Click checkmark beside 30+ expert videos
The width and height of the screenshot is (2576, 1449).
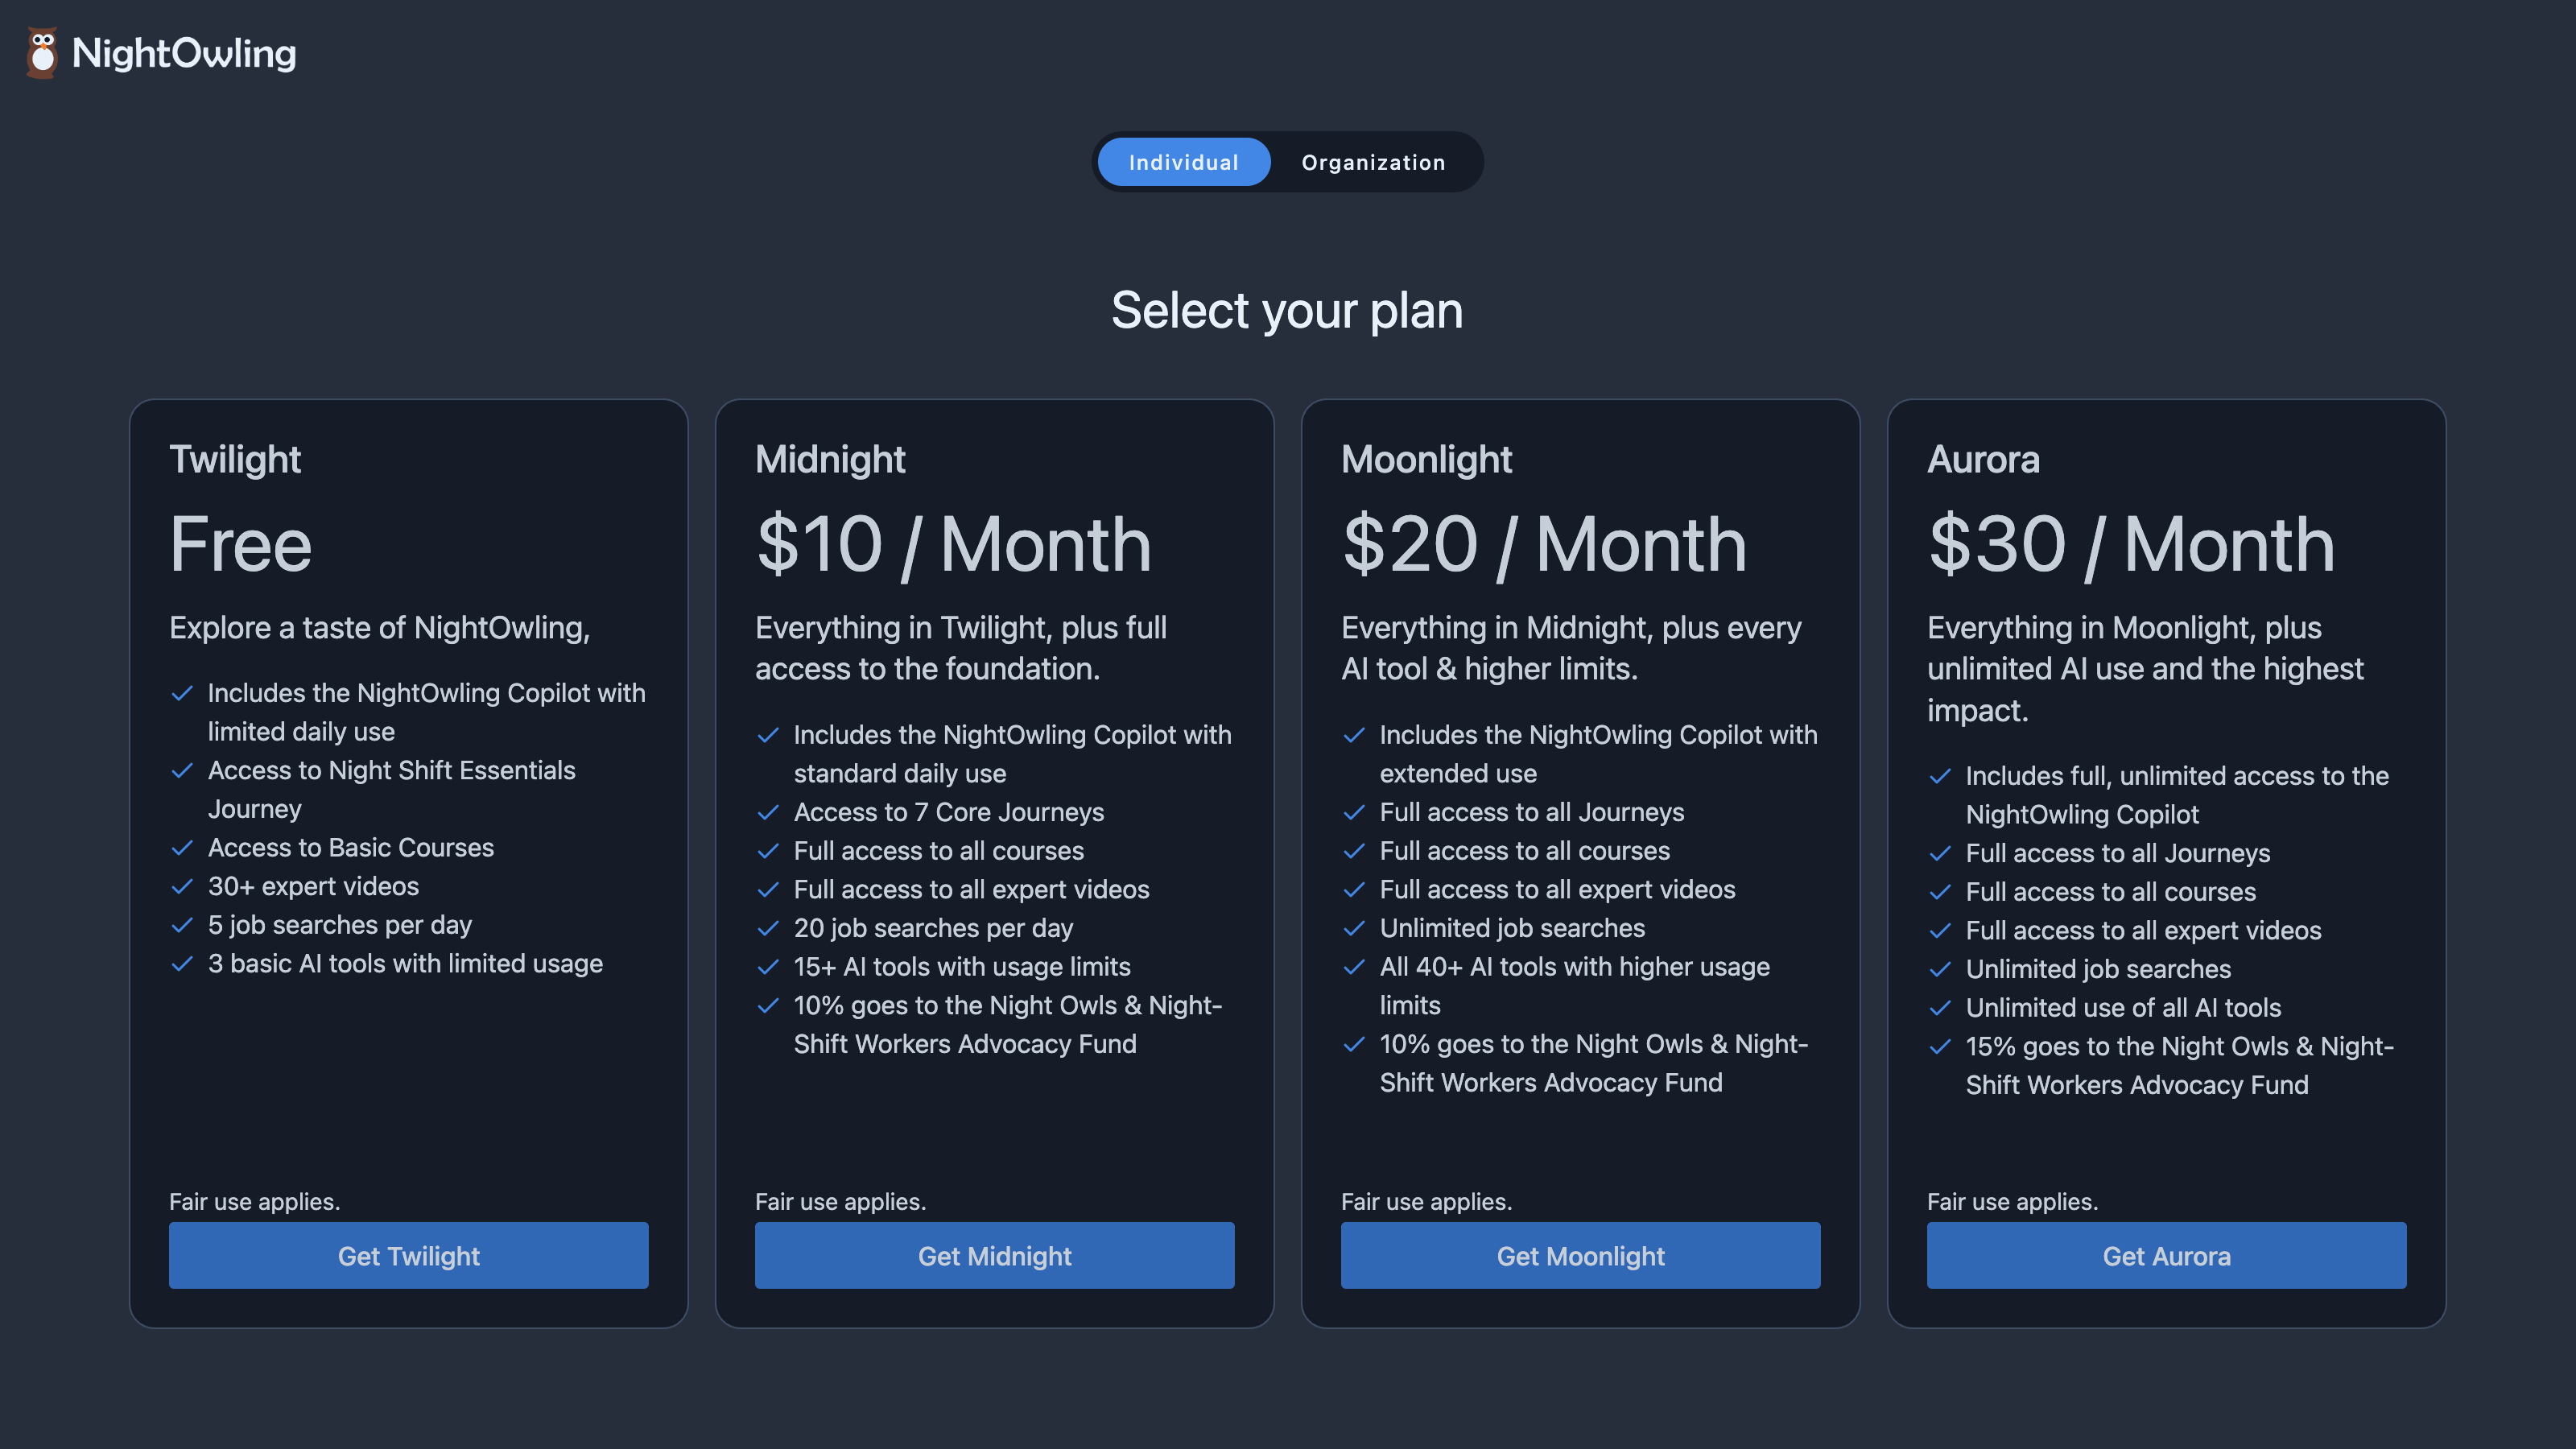182,886
